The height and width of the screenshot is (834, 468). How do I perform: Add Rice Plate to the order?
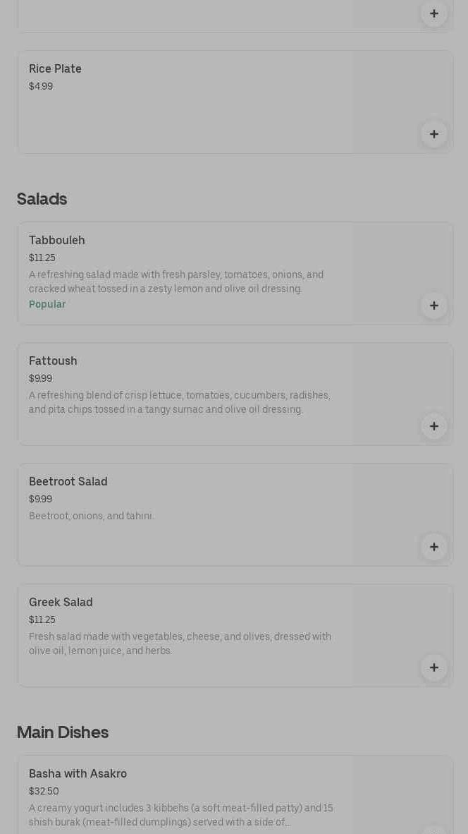(433, 134)
